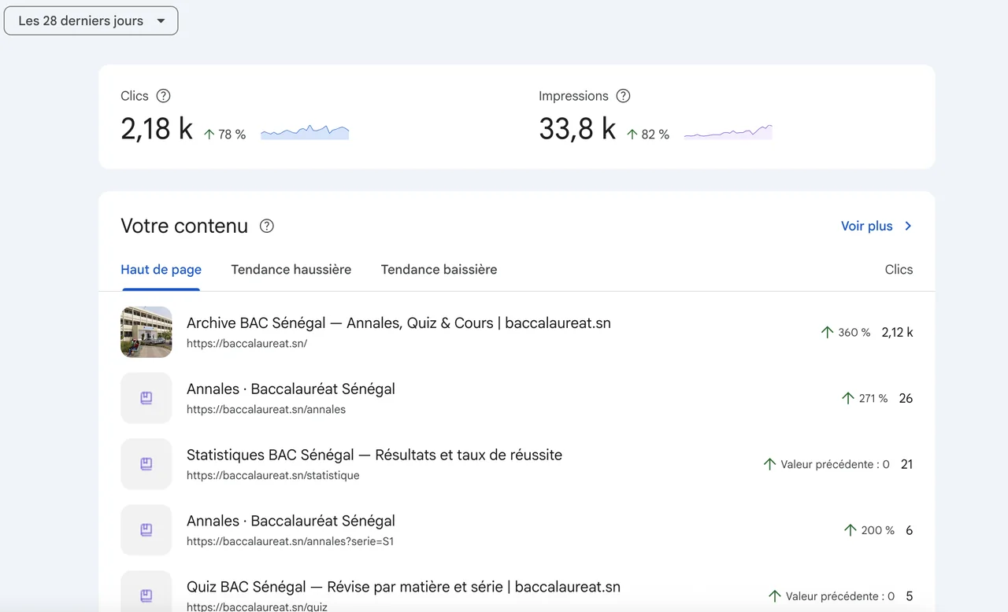
Task: Switch to the "Tendance baissière" tab
Action: click(439, 270)
